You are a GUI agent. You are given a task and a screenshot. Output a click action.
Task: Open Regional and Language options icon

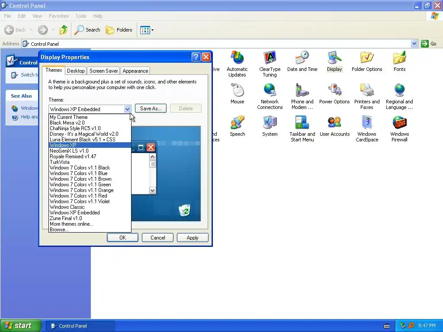(399, 96)
